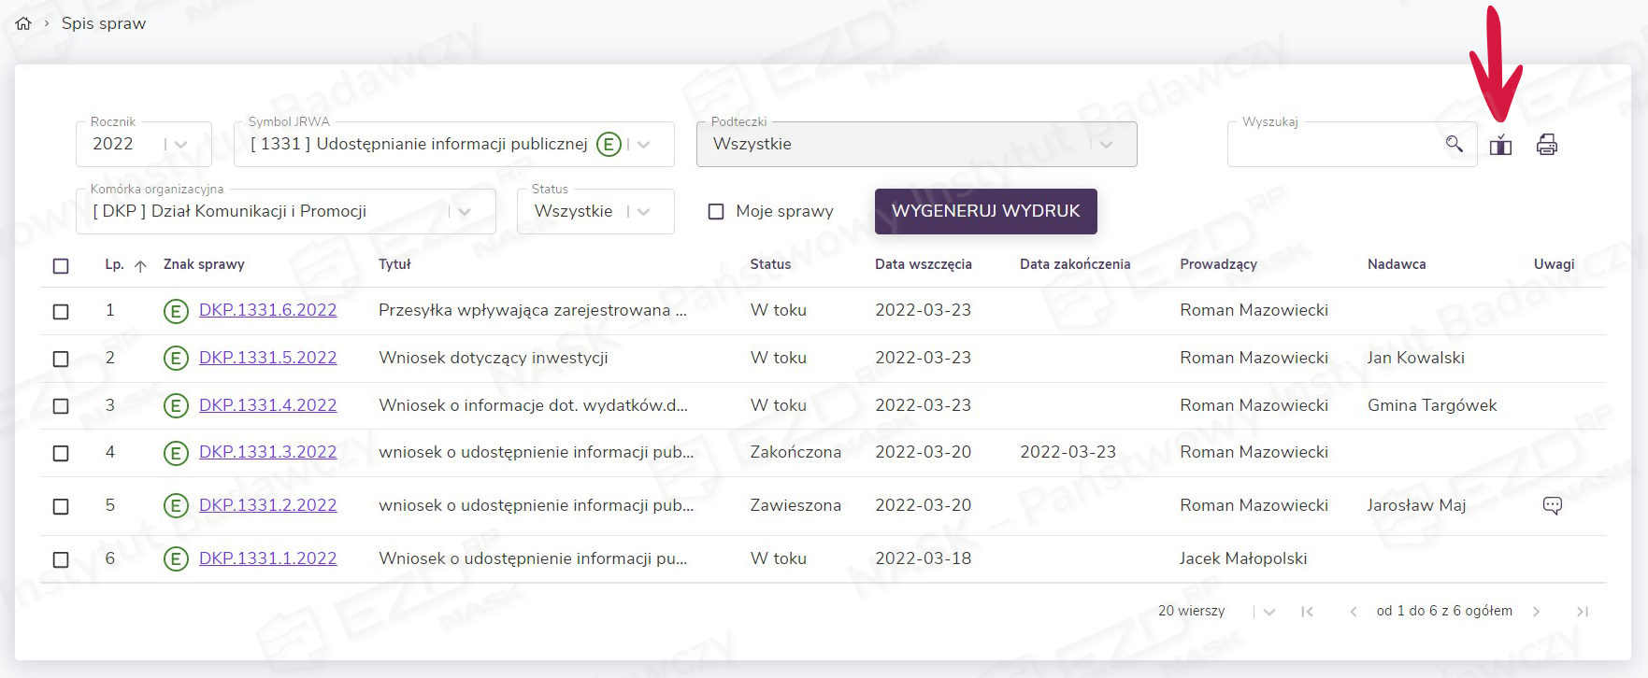The width and height of the screenshot is (1648, 678).
Task: Expand the Rocznik 2022 dropdown
Action: pos(181,145)
